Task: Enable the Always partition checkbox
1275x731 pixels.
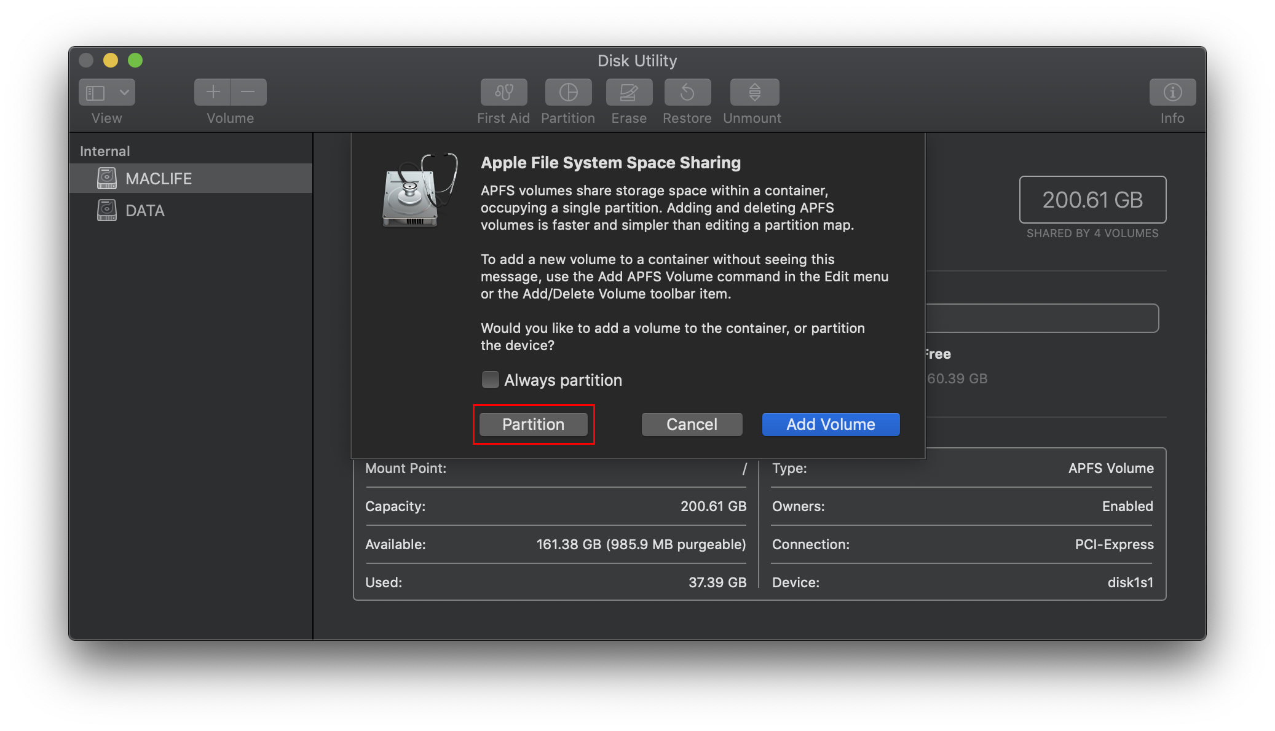Action: click(490, 380)
